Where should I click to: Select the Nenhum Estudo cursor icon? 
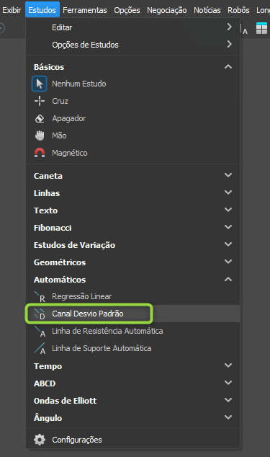tap(40, 84)
